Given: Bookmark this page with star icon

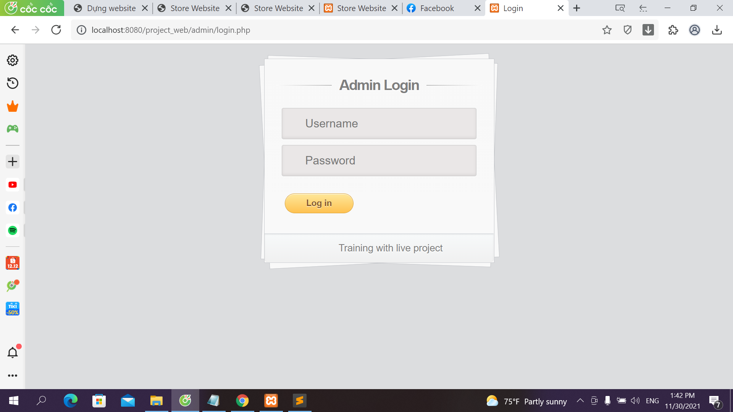Looking at the screenshot, I should 607,30.
